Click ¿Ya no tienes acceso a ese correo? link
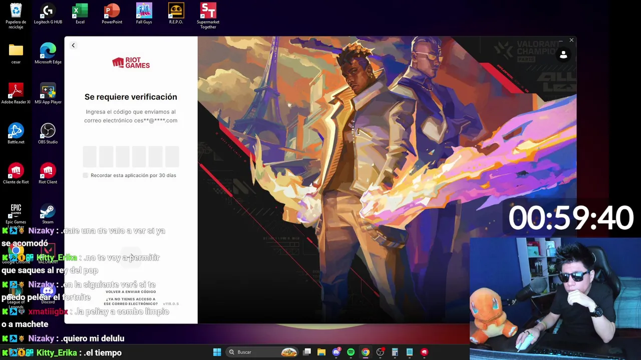The height and width of the screenshot is (360, 641). tap(131, 301)
